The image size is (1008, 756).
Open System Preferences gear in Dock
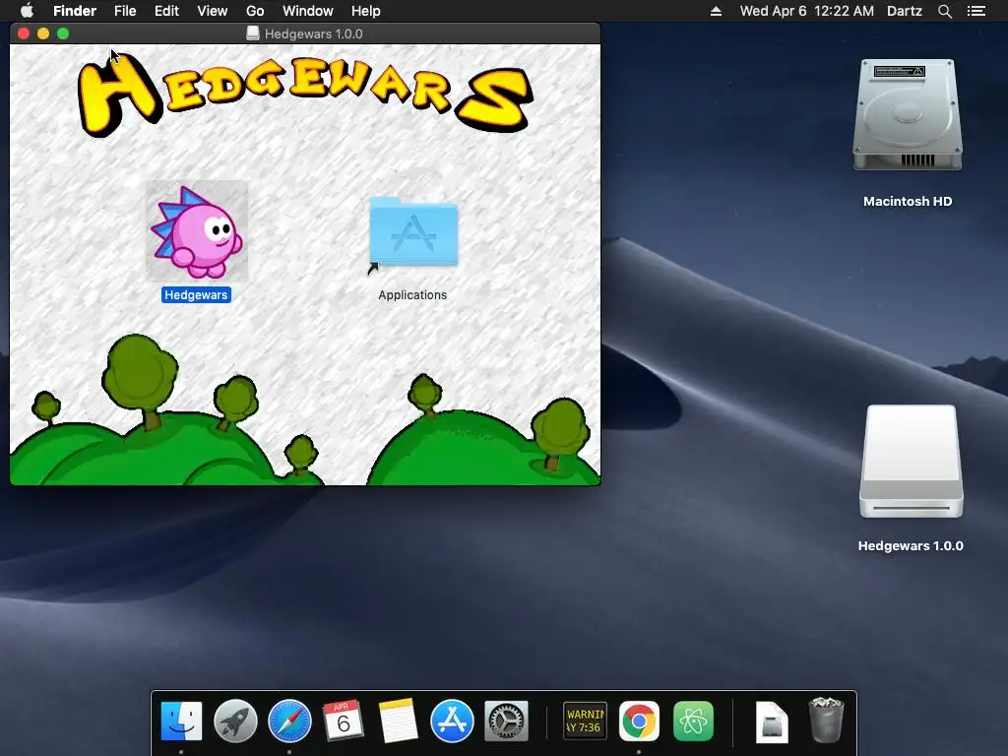(x=506, y=722)
